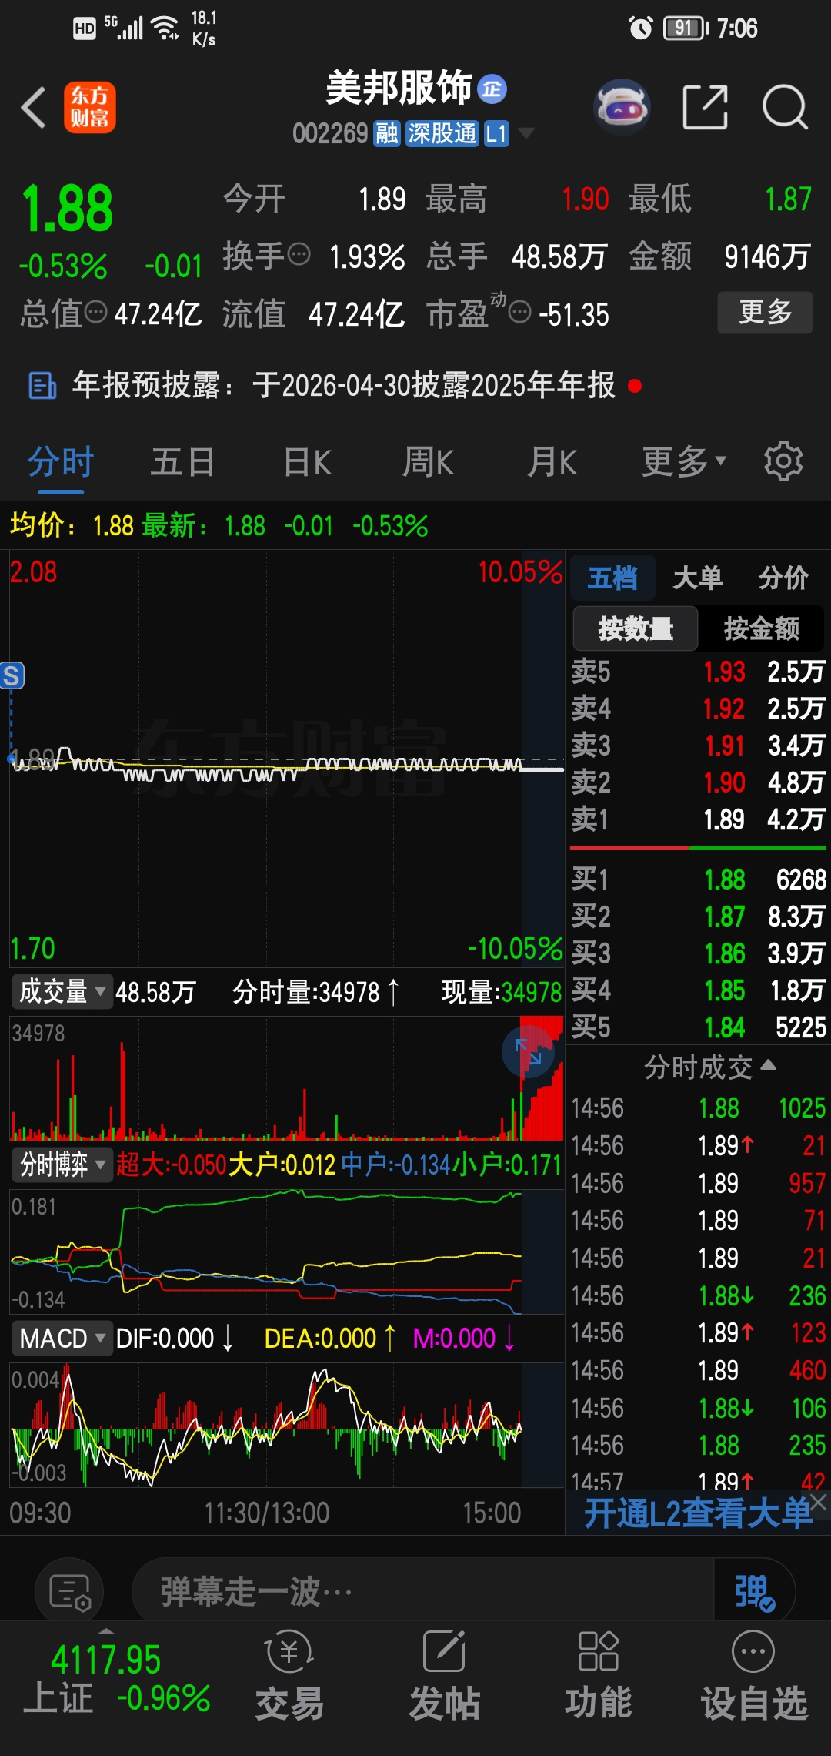Image resolution: width=831 pixels, height=1756 pixels.
Task: Collapse the 分时成交 section
Action: pos(709,1067)
